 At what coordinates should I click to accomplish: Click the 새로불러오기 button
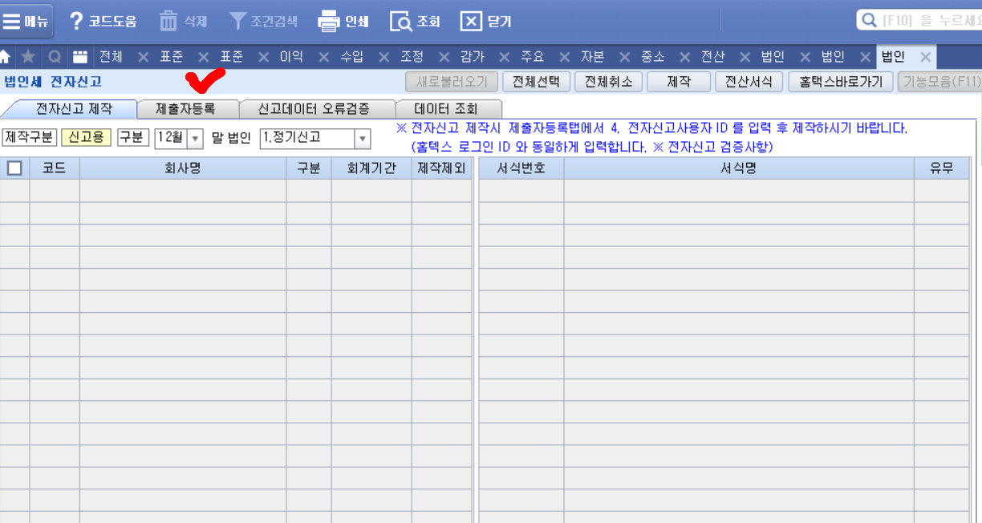(x=452, y=82)
